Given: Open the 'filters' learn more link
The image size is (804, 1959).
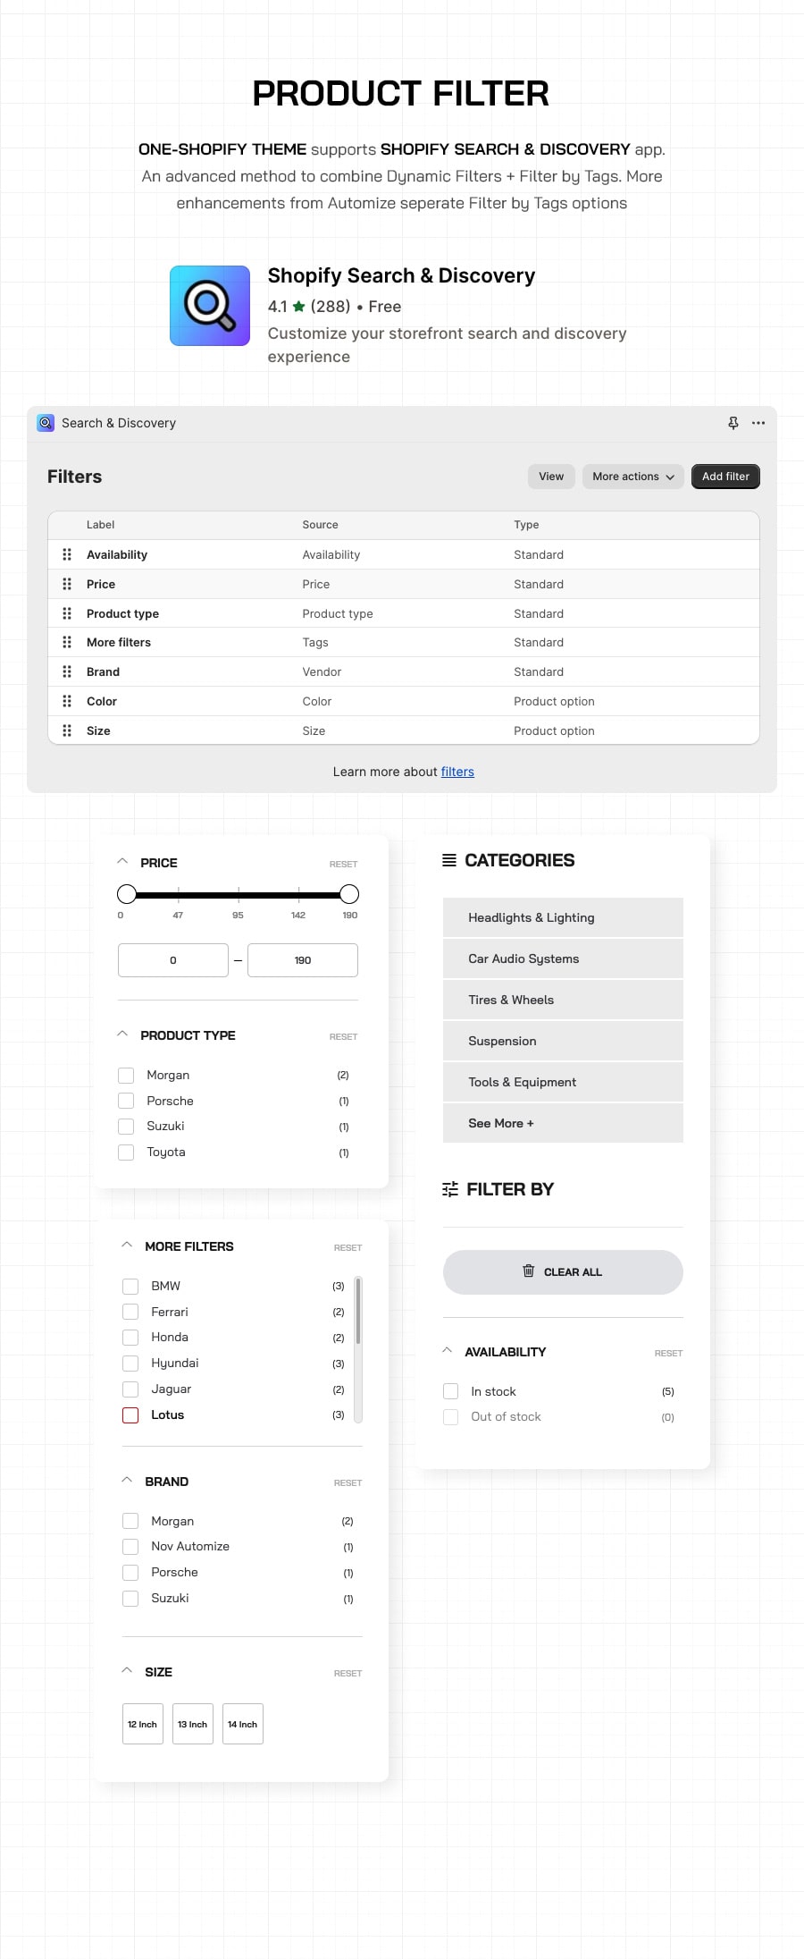Looking at the screenshot, I should pyautogui.click(x=457, y=772).
